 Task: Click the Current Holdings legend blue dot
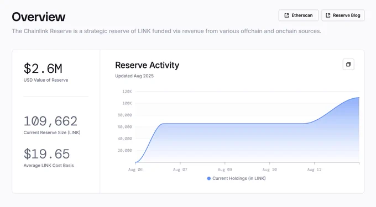click(209, 178)
